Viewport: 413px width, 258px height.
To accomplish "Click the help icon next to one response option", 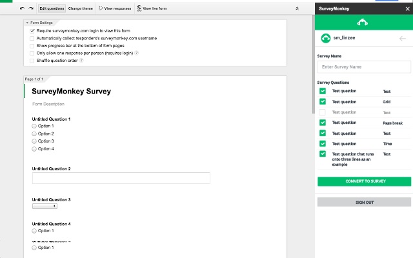I will 136,53.
